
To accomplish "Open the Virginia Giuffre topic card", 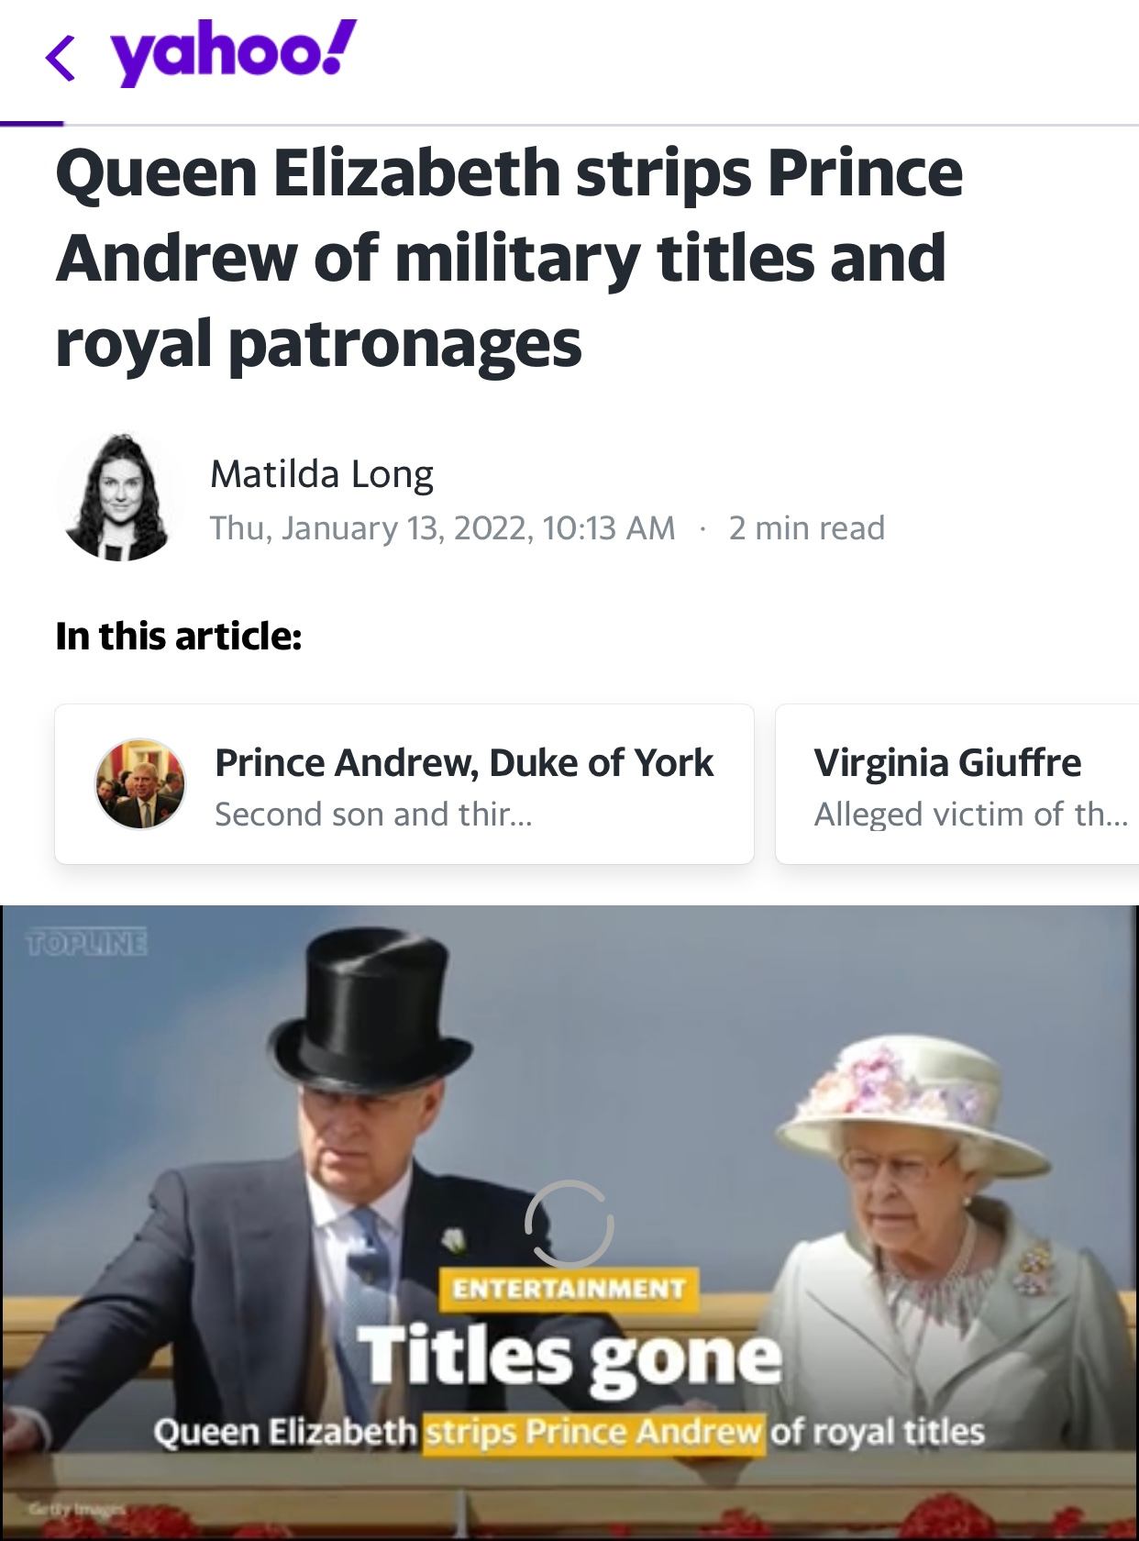I will 957,784.
